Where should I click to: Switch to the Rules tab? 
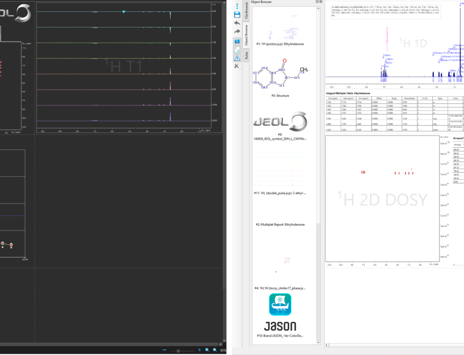pyautogui.click(x=245, y=56)
